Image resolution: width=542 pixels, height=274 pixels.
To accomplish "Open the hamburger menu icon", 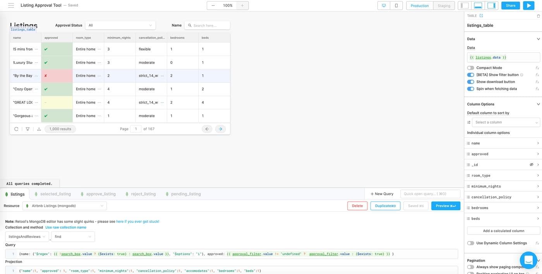I will [x=11, y=5].
